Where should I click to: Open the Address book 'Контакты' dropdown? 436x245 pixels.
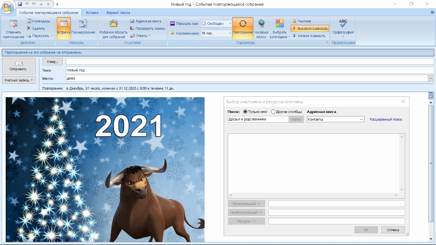(x=361, y=119)
